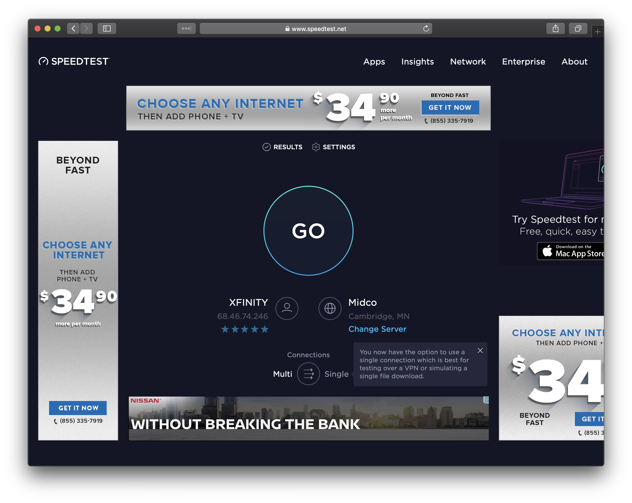Image resolution: width=632 pixels, height=503 pixels.
Task: Click the Mac App Store download badge
Action: 571,251
